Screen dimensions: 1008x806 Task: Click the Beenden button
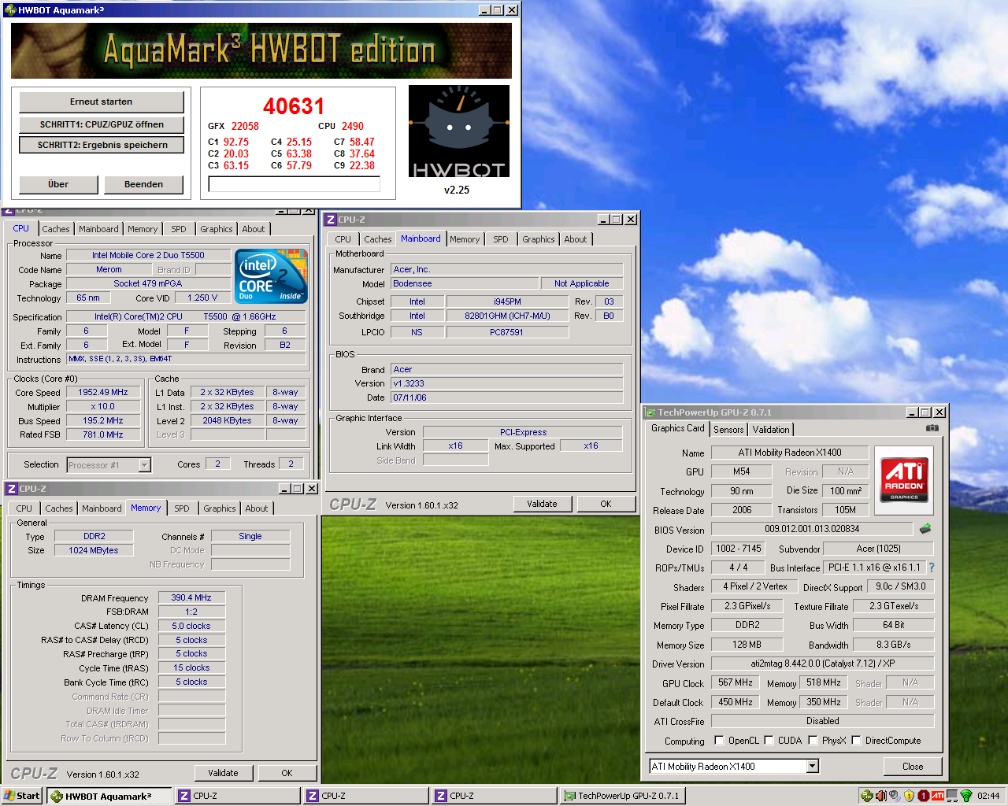(x=143, y=184)
